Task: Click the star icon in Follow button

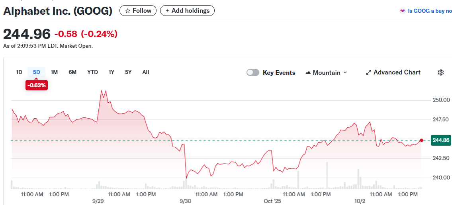Action: [128, 11]
